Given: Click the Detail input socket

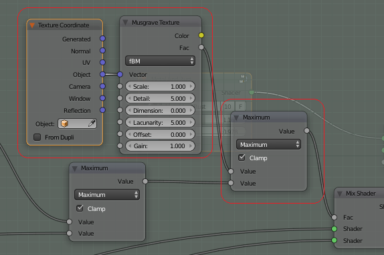Looking at the screenshot, I should click(x=120, y=98).
